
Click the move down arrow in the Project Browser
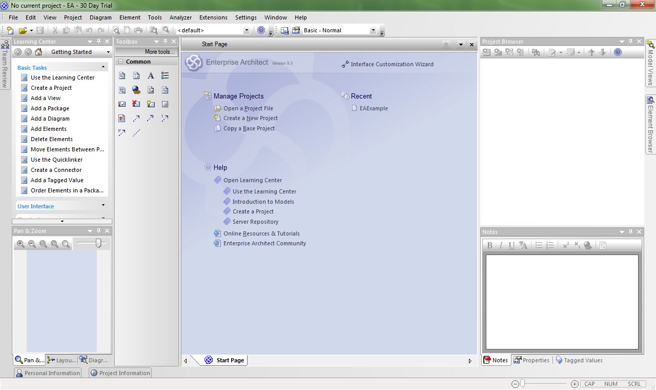[x=602, y=52]
